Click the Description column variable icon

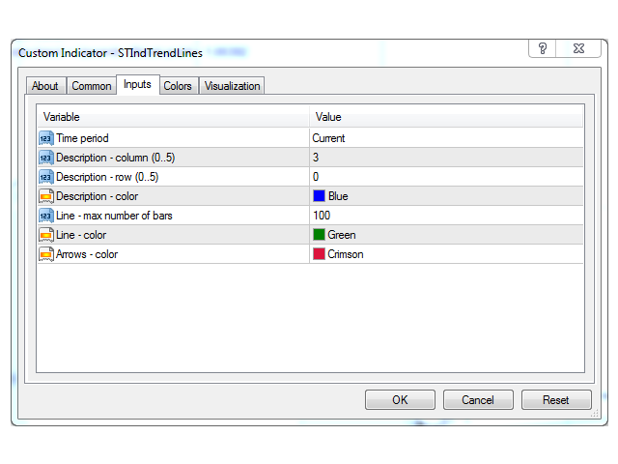46,158
